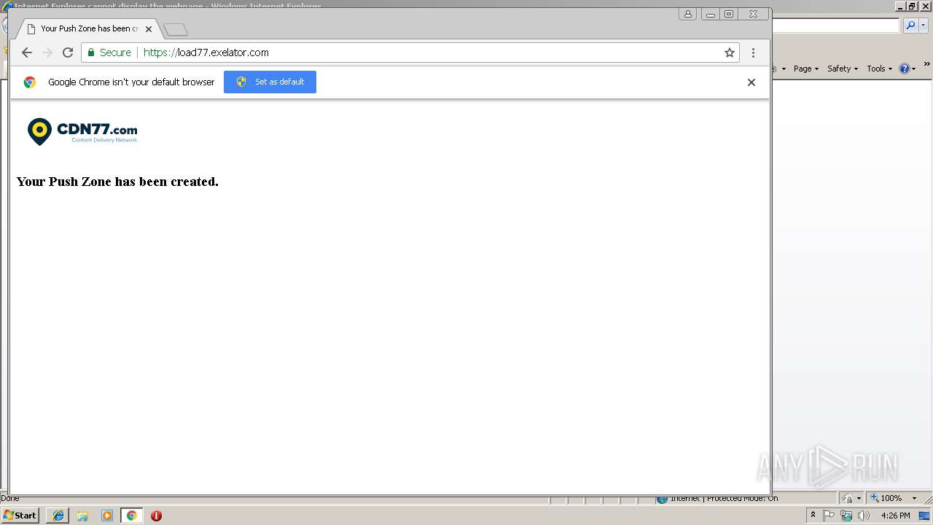Open Chrome's three-dot menu

point(753,52)
